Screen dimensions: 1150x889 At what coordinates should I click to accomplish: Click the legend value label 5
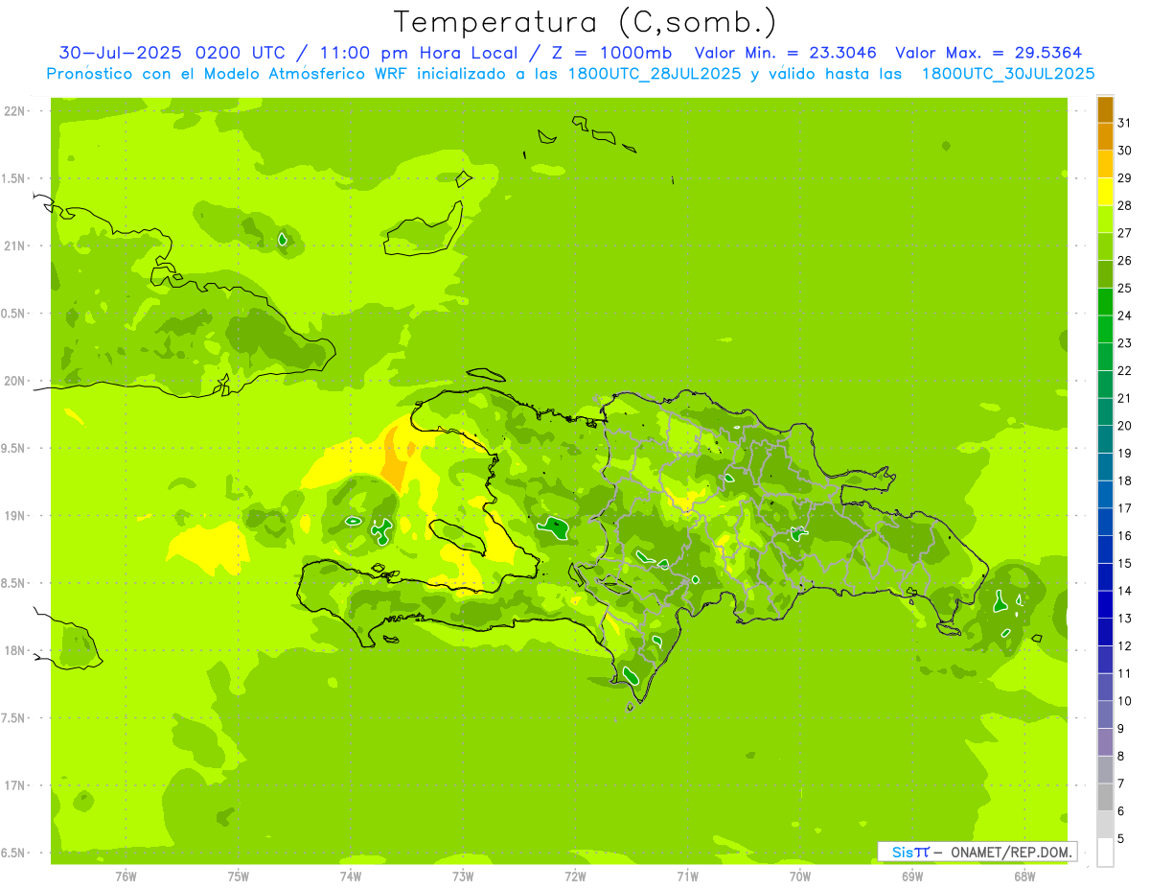(x=1121, y=838)
